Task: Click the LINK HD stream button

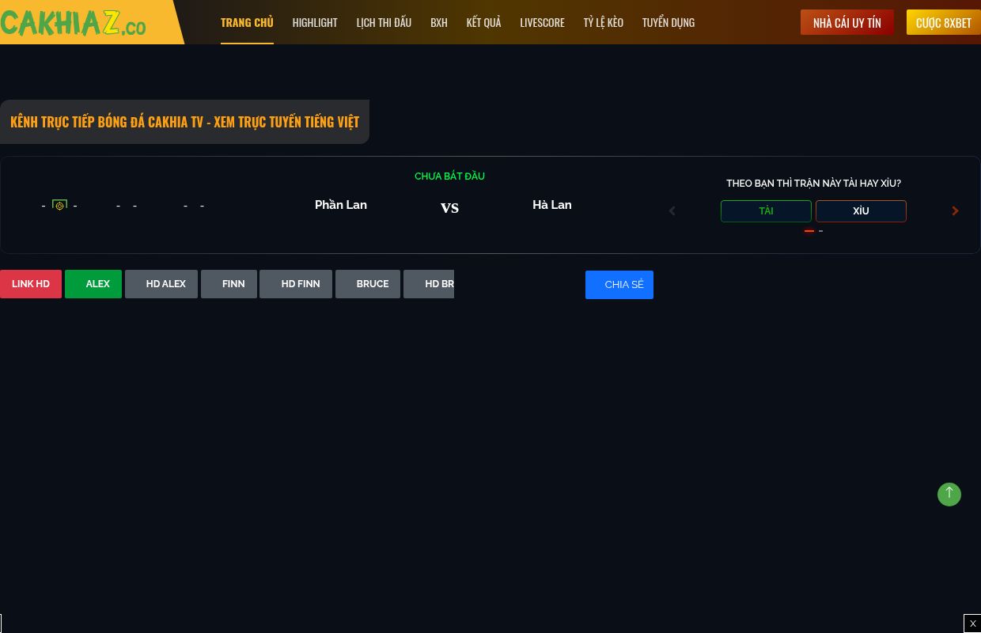Action: tap(31, 284)
